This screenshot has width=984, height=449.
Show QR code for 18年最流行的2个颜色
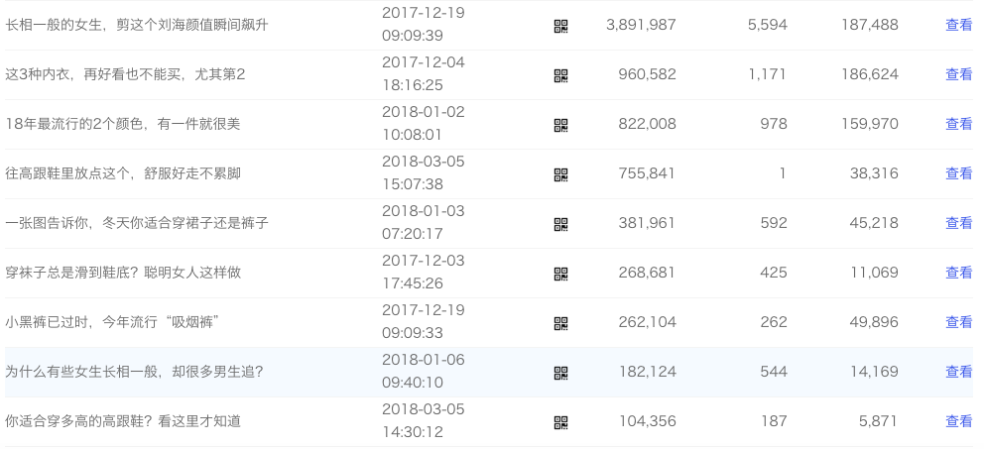(560, 125)
